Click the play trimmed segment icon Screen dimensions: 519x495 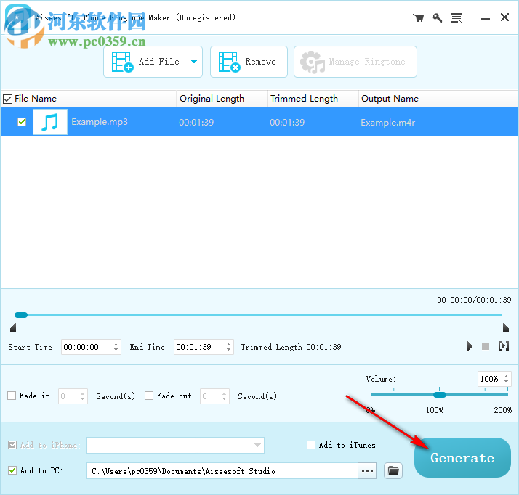pyautogui.click(x=504, y=346)
